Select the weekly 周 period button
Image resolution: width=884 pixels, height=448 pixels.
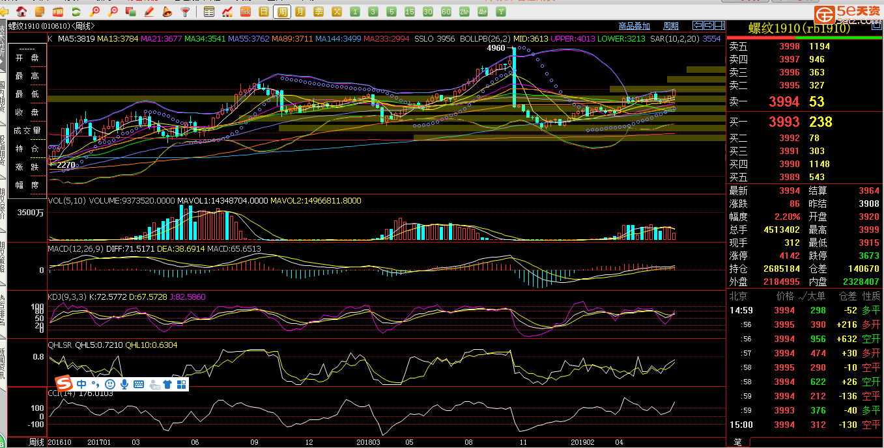click(282, 12)
